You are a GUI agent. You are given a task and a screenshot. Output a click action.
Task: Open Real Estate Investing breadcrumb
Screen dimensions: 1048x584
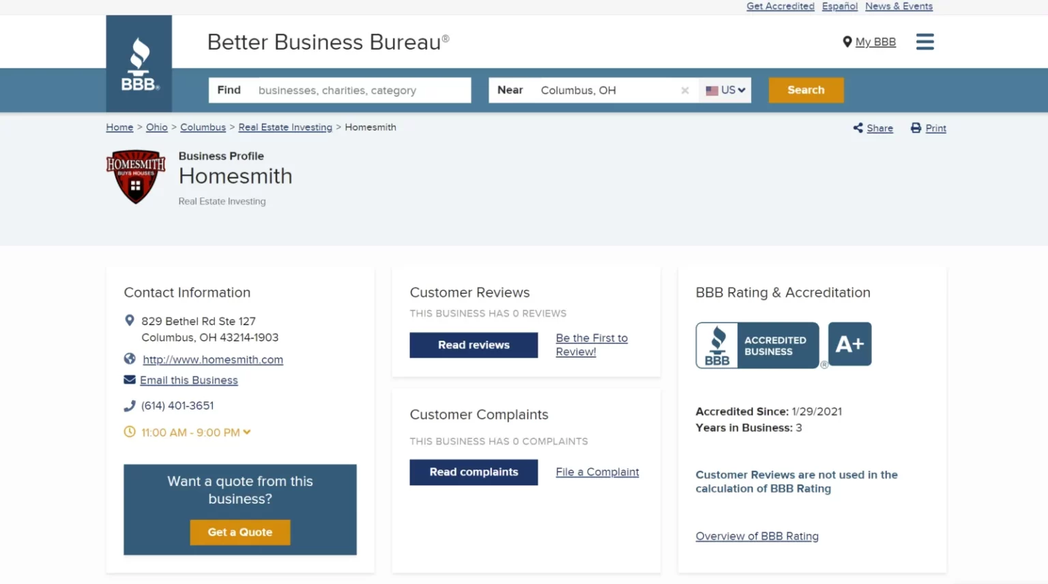point(285,127)
